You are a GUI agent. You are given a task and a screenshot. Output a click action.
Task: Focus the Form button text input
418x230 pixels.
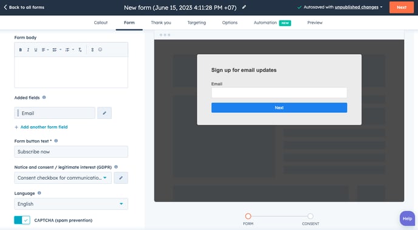click(71, 152)
